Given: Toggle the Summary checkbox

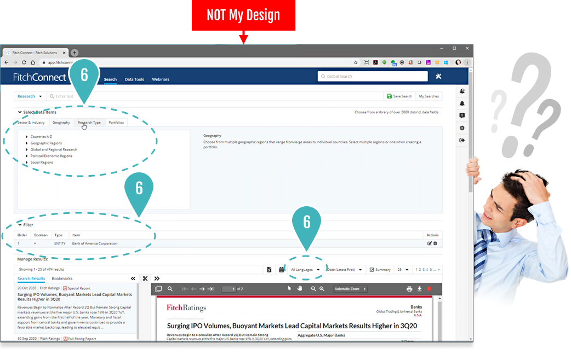Looking at the screenshot, I should [x=372, y=270].
